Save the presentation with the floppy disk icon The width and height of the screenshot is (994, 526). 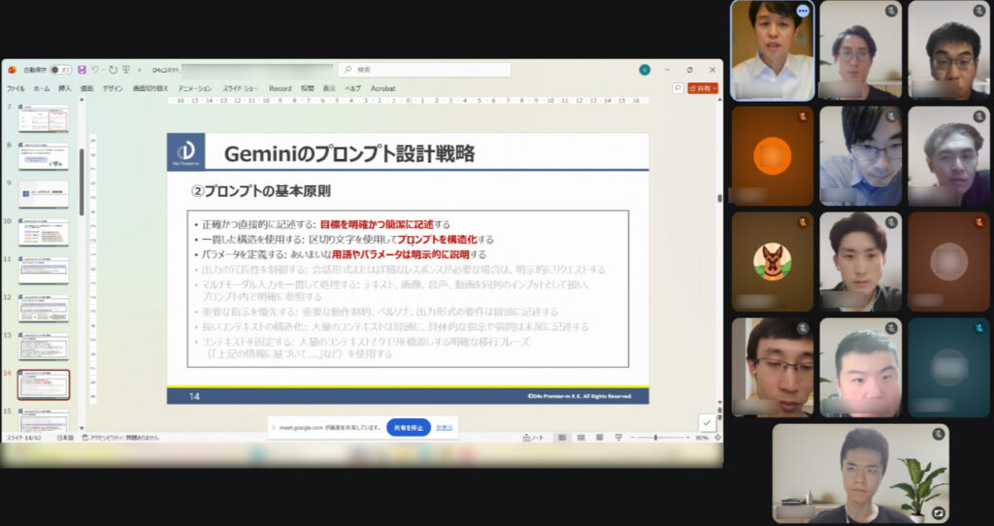coord(83,70)
